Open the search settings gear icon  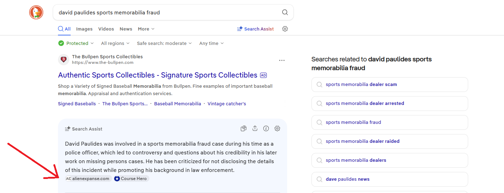click(x=285, y=29)
